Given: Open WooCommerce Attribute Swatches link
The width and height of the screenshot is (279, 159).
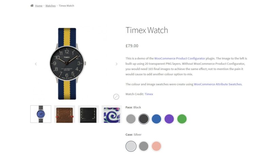Looking at the screenshot, I should click(x=218, y=84).
